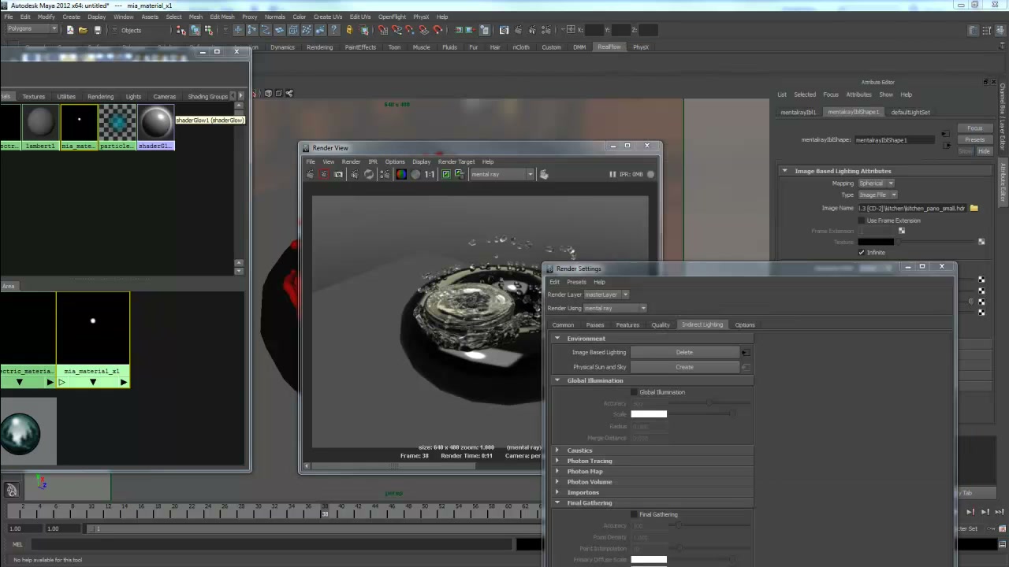Click the go to output connection arrow icon

[x=947, y=146]
